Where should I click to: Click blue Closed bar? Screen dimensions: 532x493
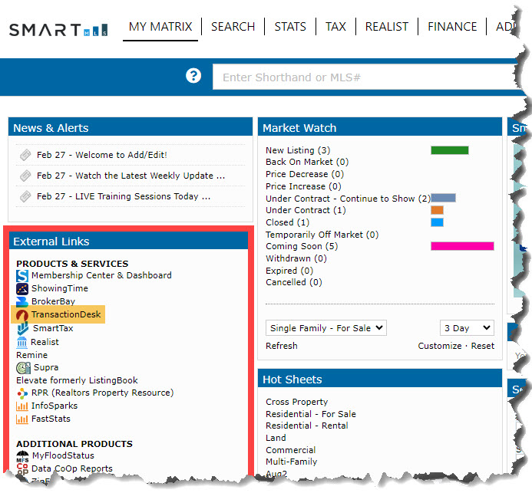tap(437, 222)
